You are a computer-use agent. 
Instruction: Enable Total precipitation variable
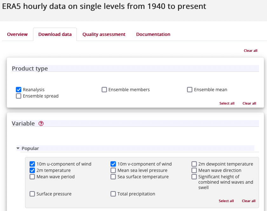coord(113,194)
